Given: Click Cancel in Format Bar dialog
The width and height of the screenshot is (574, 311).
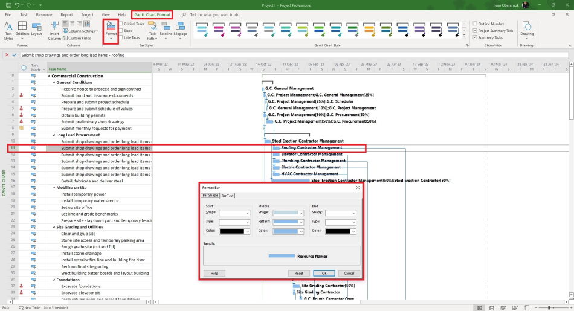Looking at the screenshot, I should tap(349, 274).
